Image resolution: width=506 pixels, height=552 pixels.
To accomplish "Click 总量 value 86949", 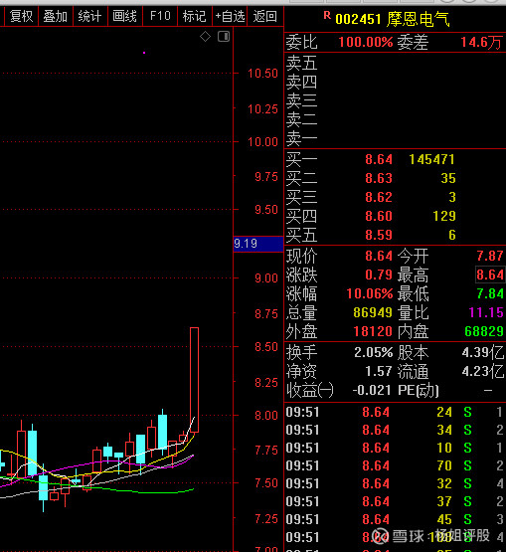I will click(373, 312).
